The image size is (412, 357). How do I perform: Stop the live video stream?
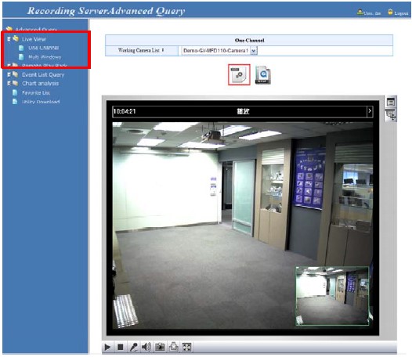click(121, 348)
